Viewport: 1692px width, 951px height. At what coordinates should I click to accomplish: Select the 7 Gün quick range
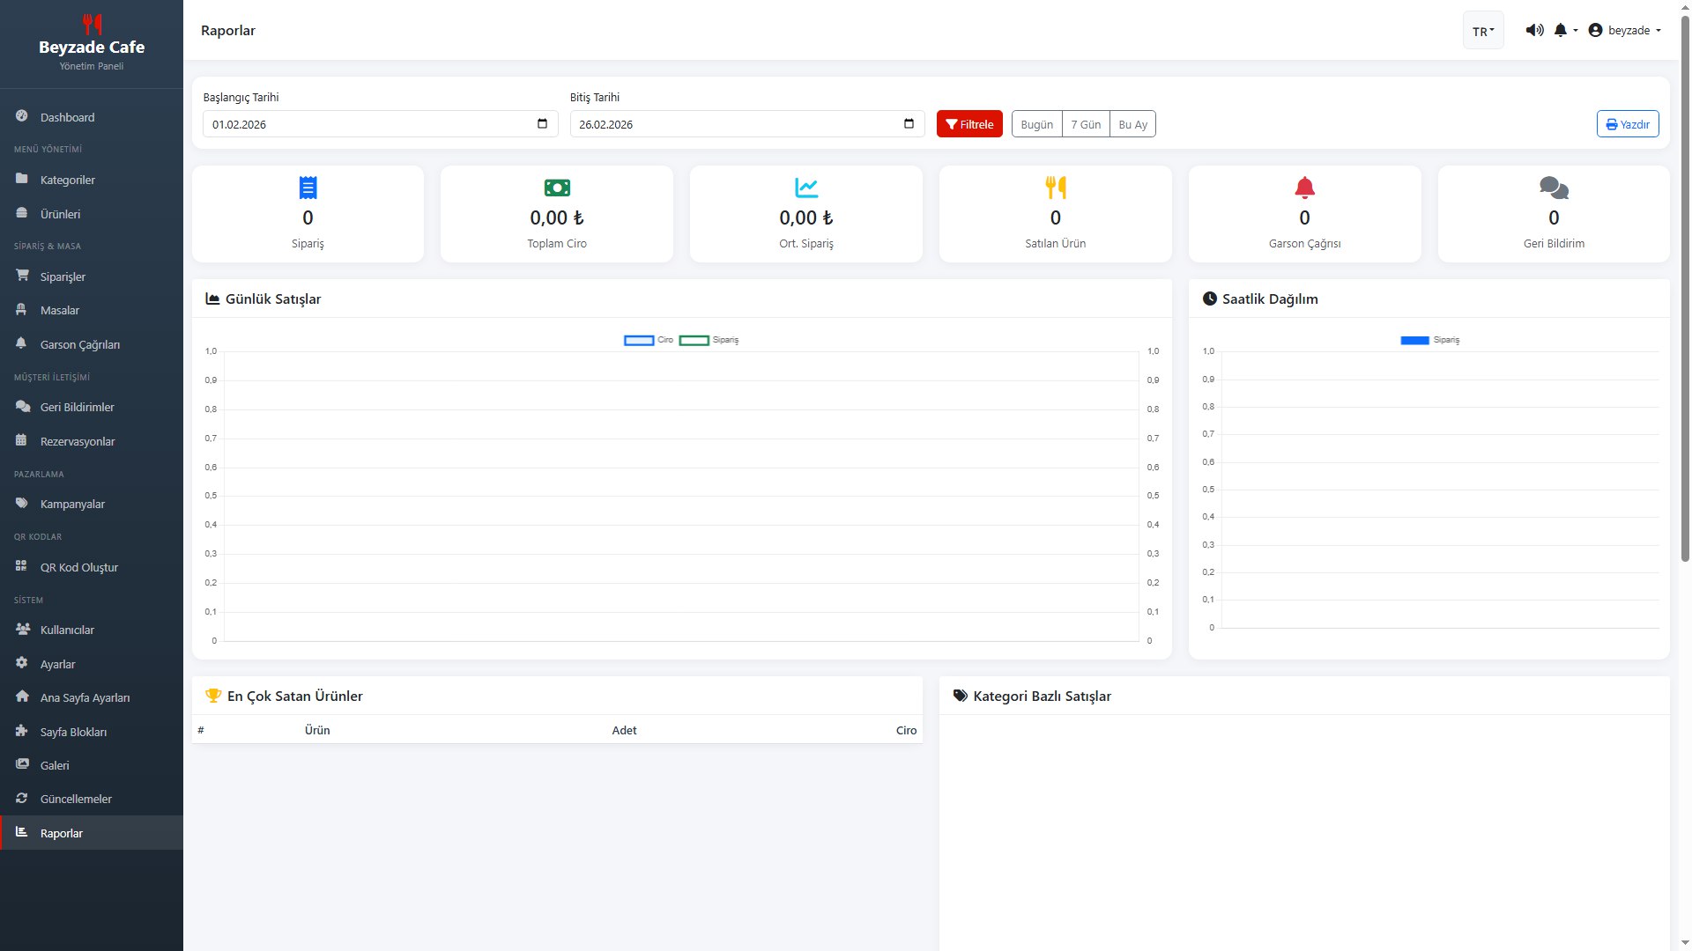pyautogui.click(x=1086, y=124)
